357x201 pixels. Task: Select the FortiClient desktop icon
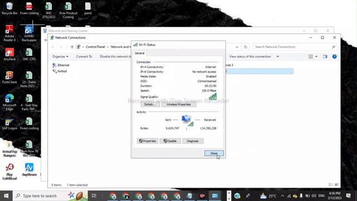(9, 78)
